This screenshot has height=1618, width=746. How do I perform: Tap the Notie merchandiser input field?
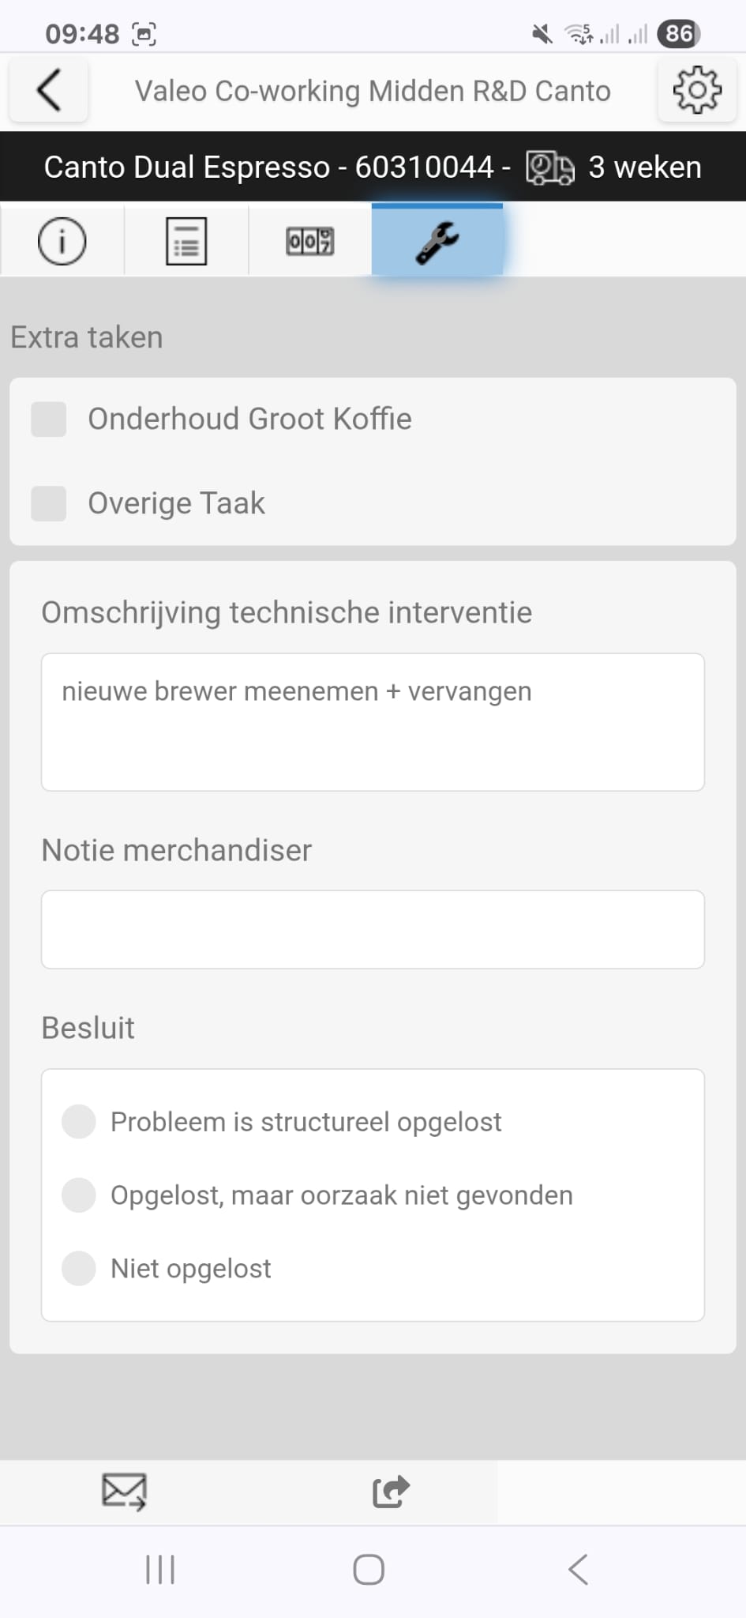[x=373, y=929]
